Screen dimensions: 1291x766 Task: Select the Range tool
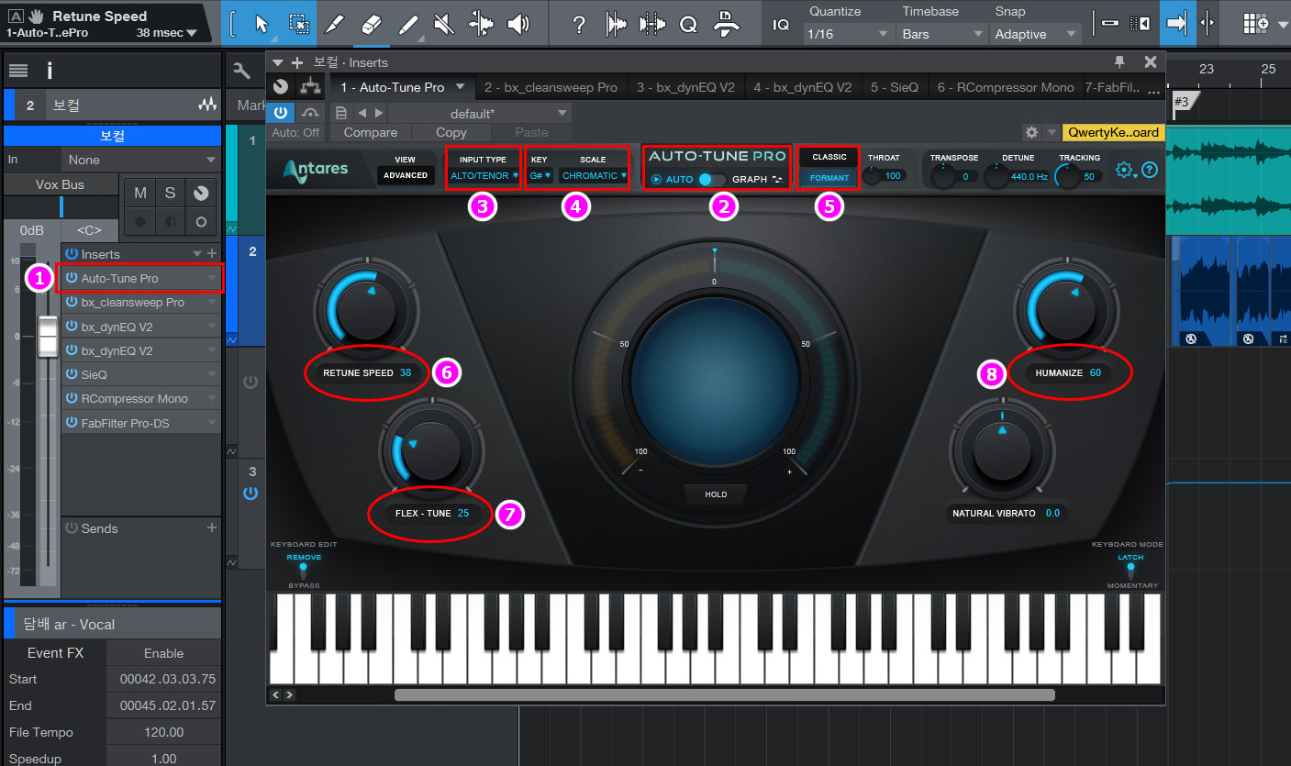click(298, 24)
